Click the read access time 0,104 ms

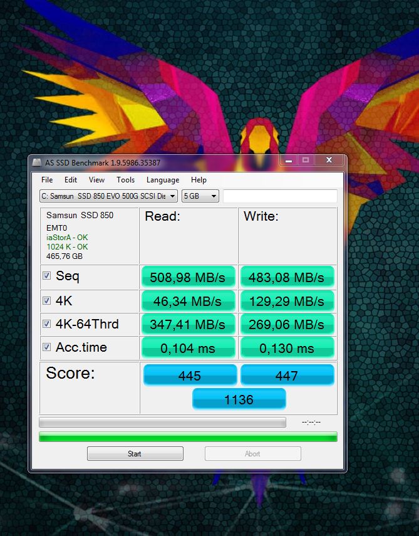coord(188,348)
